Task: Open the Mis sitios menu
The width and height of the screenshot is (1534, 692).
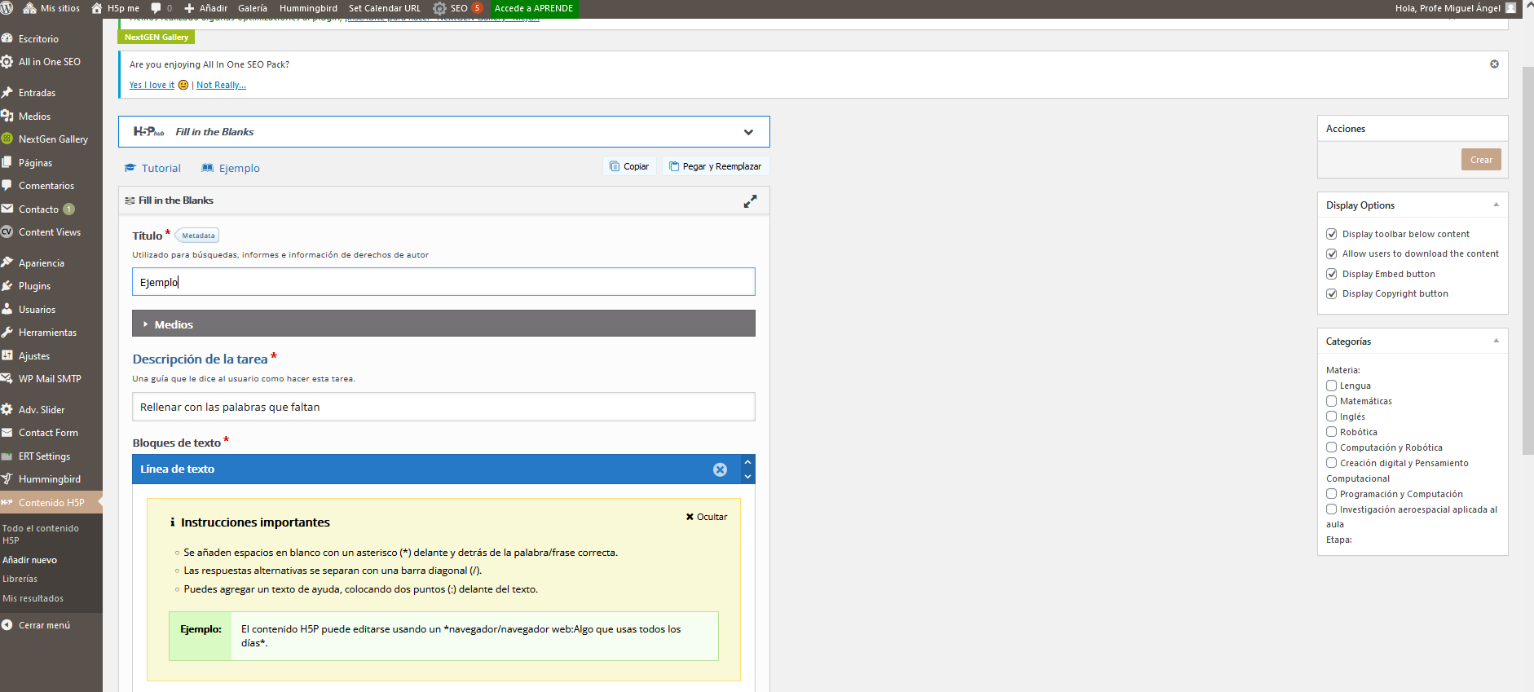Action: [51, 8]
